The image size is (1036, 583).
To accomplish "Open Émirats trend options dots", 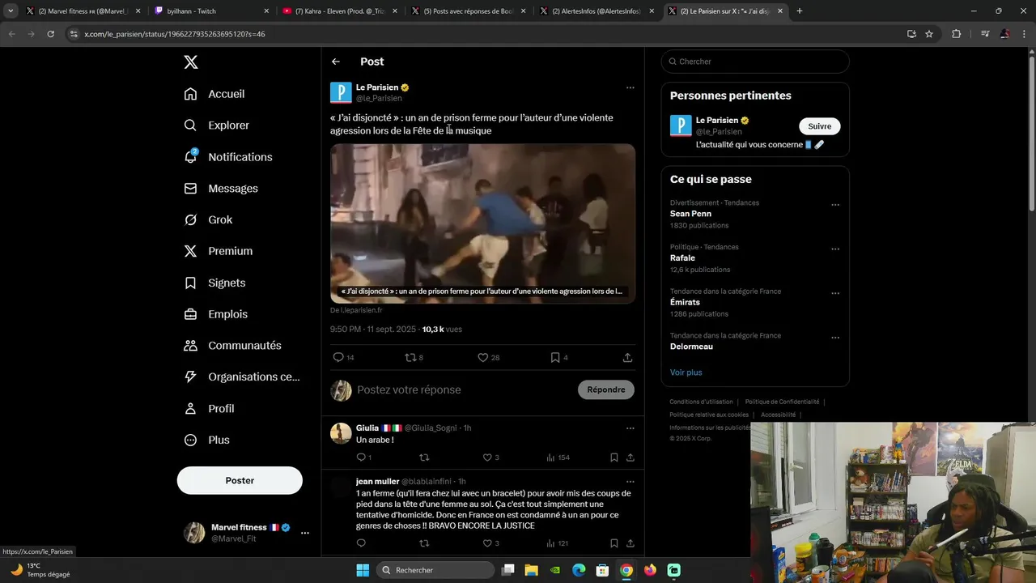I will tap(835, 294).
